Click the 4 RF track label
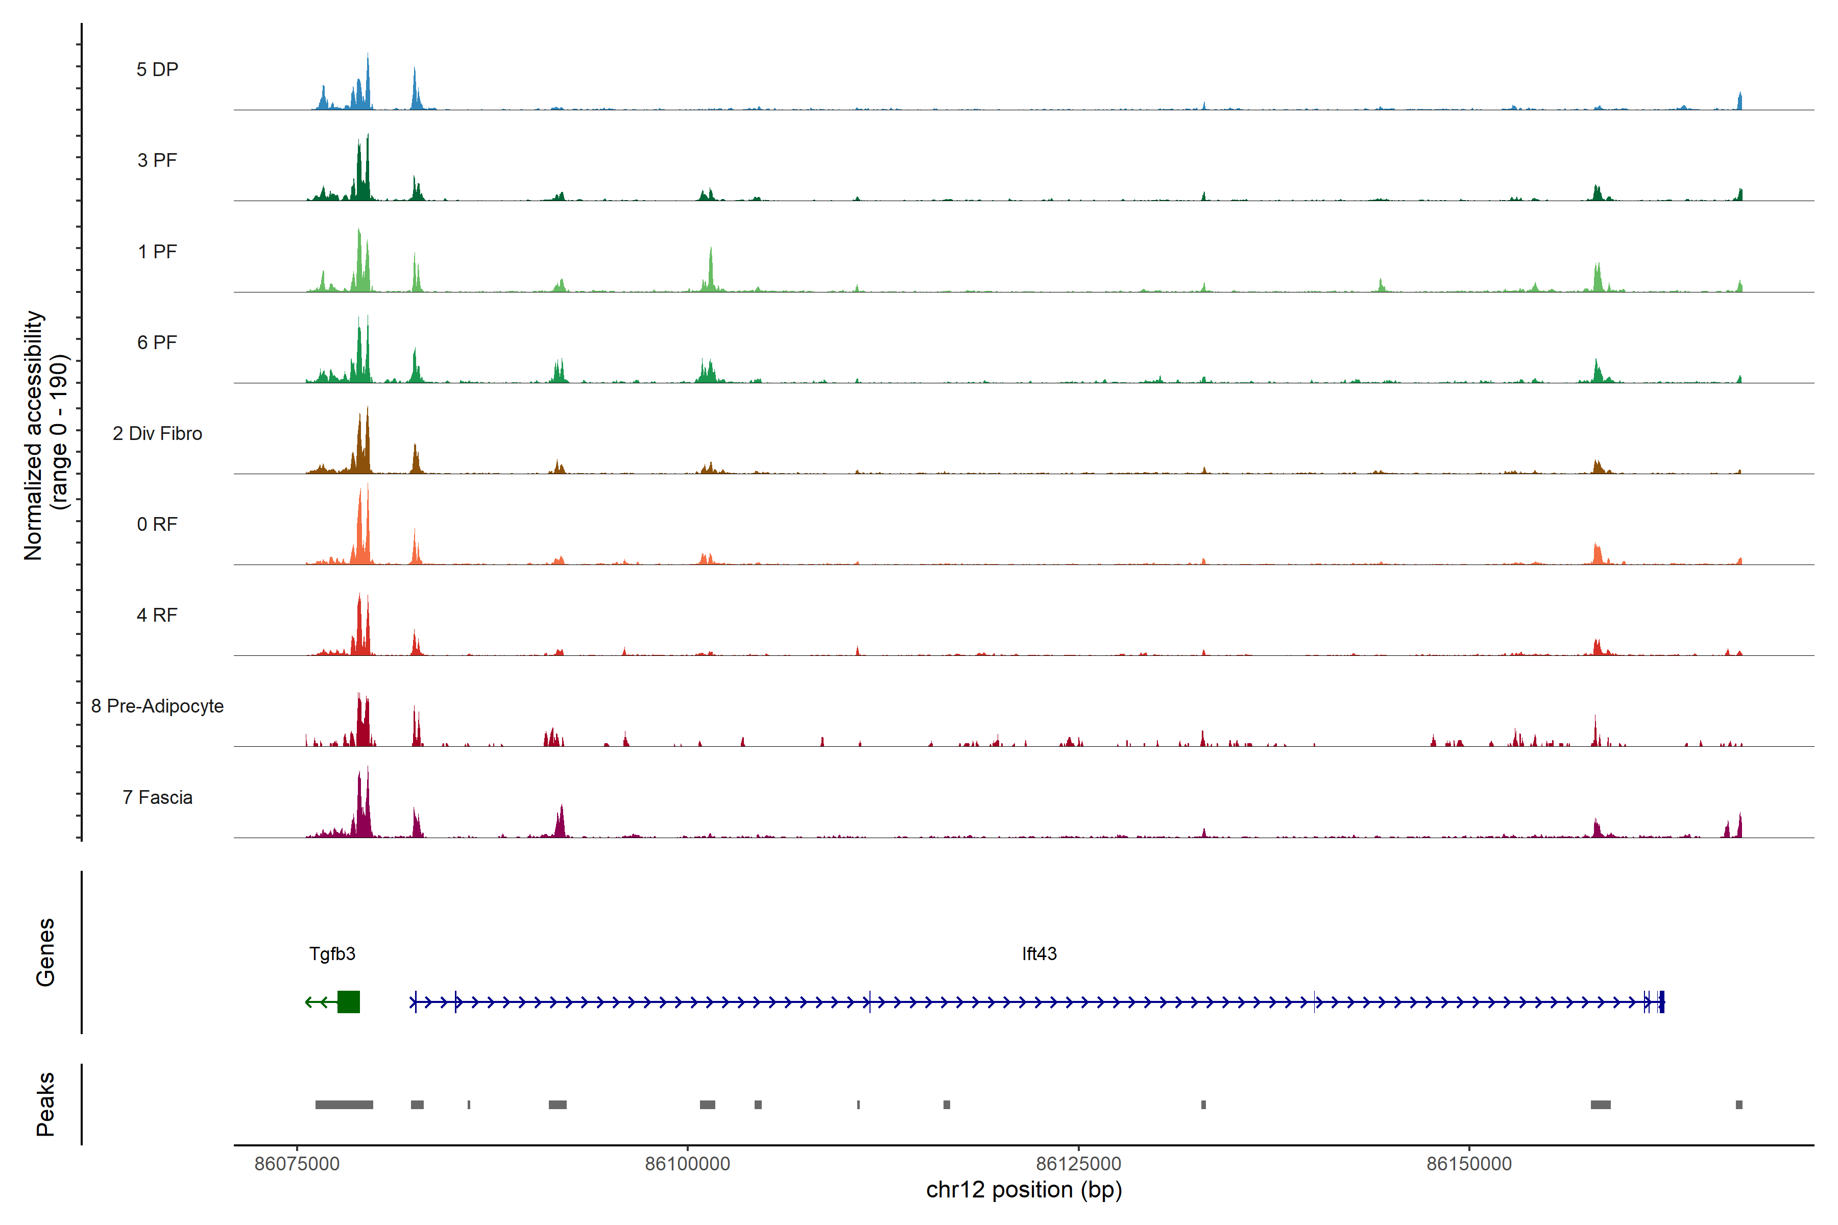Image resolution: width=1838 pixels, height=1225 pixels. pos(157,615)
